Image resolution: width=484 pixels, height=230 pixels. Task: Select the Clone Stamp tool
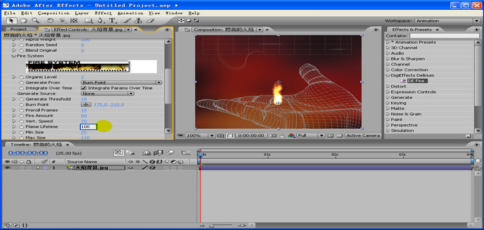[139, 21]
